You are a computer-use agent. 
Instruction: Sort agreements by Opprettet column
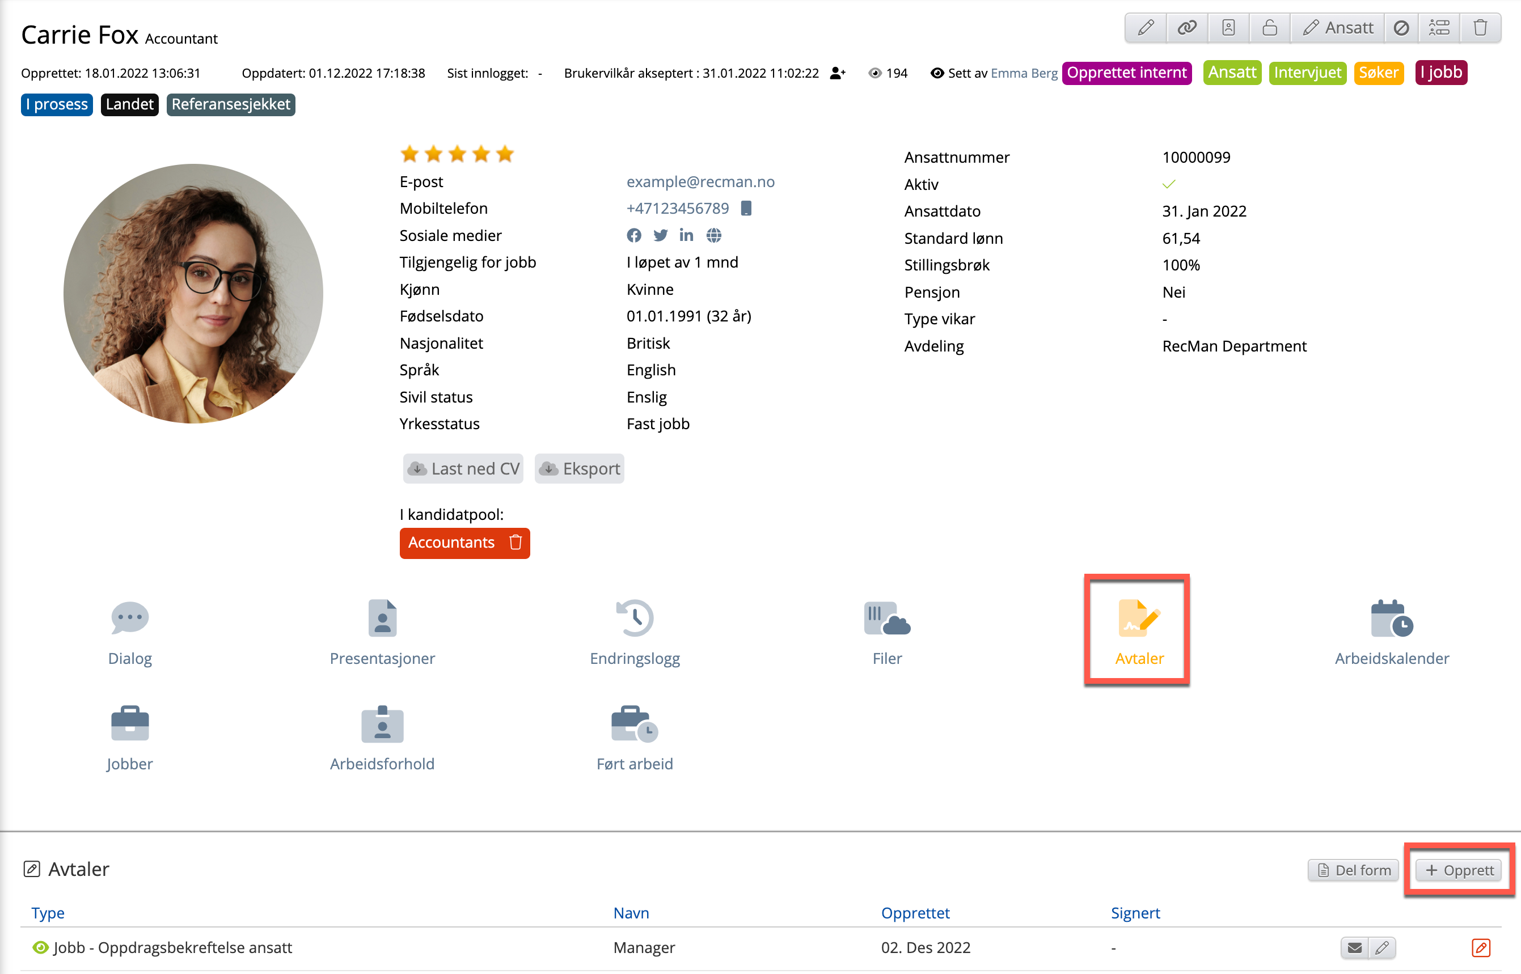[915, 913]
